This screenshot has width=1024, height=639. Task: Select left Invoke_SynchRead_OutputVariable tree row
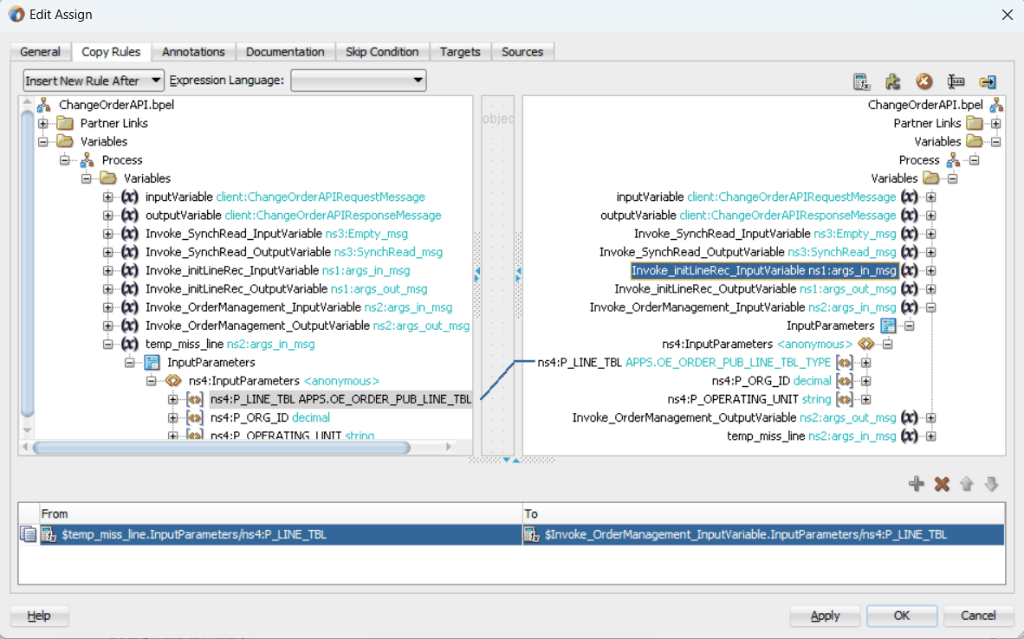[294, 252]
